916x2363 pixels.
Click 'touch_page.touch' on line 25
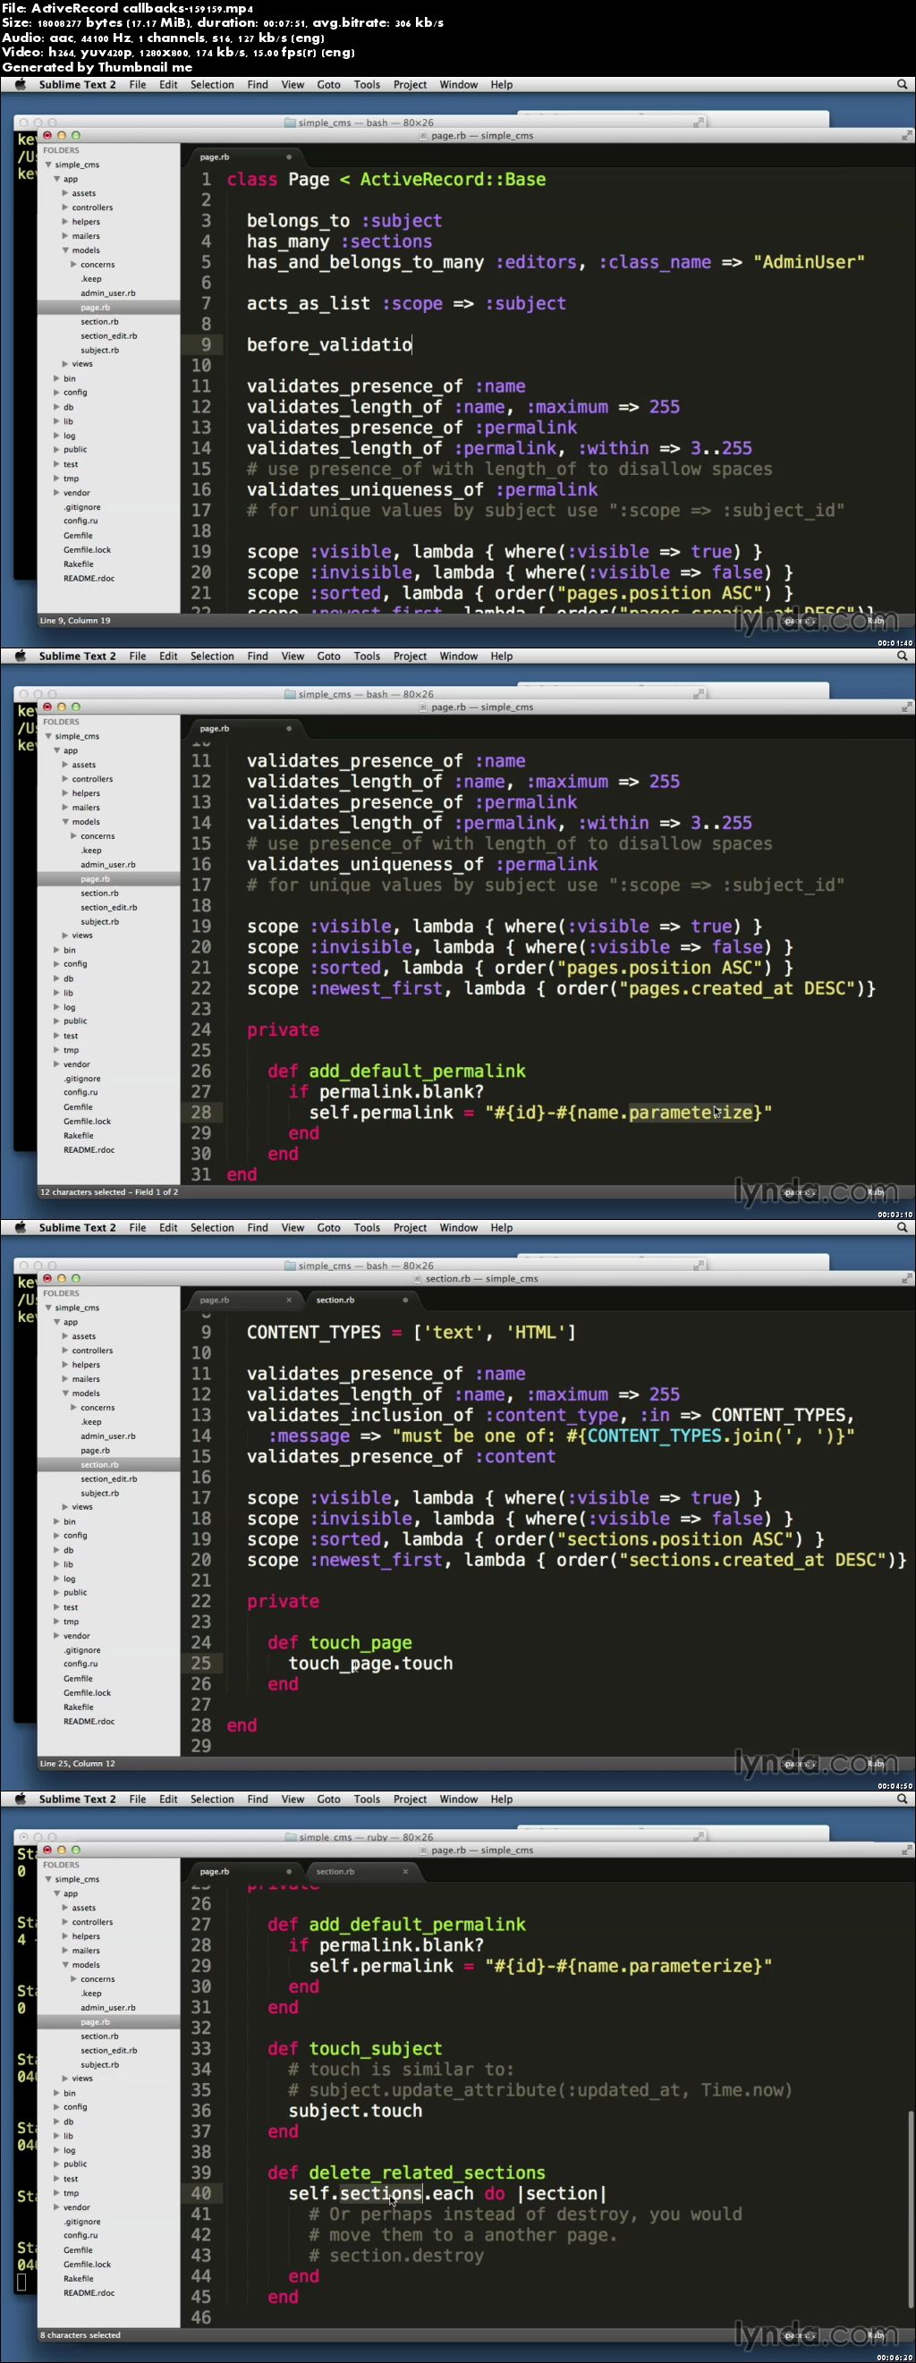[371, 1663]
